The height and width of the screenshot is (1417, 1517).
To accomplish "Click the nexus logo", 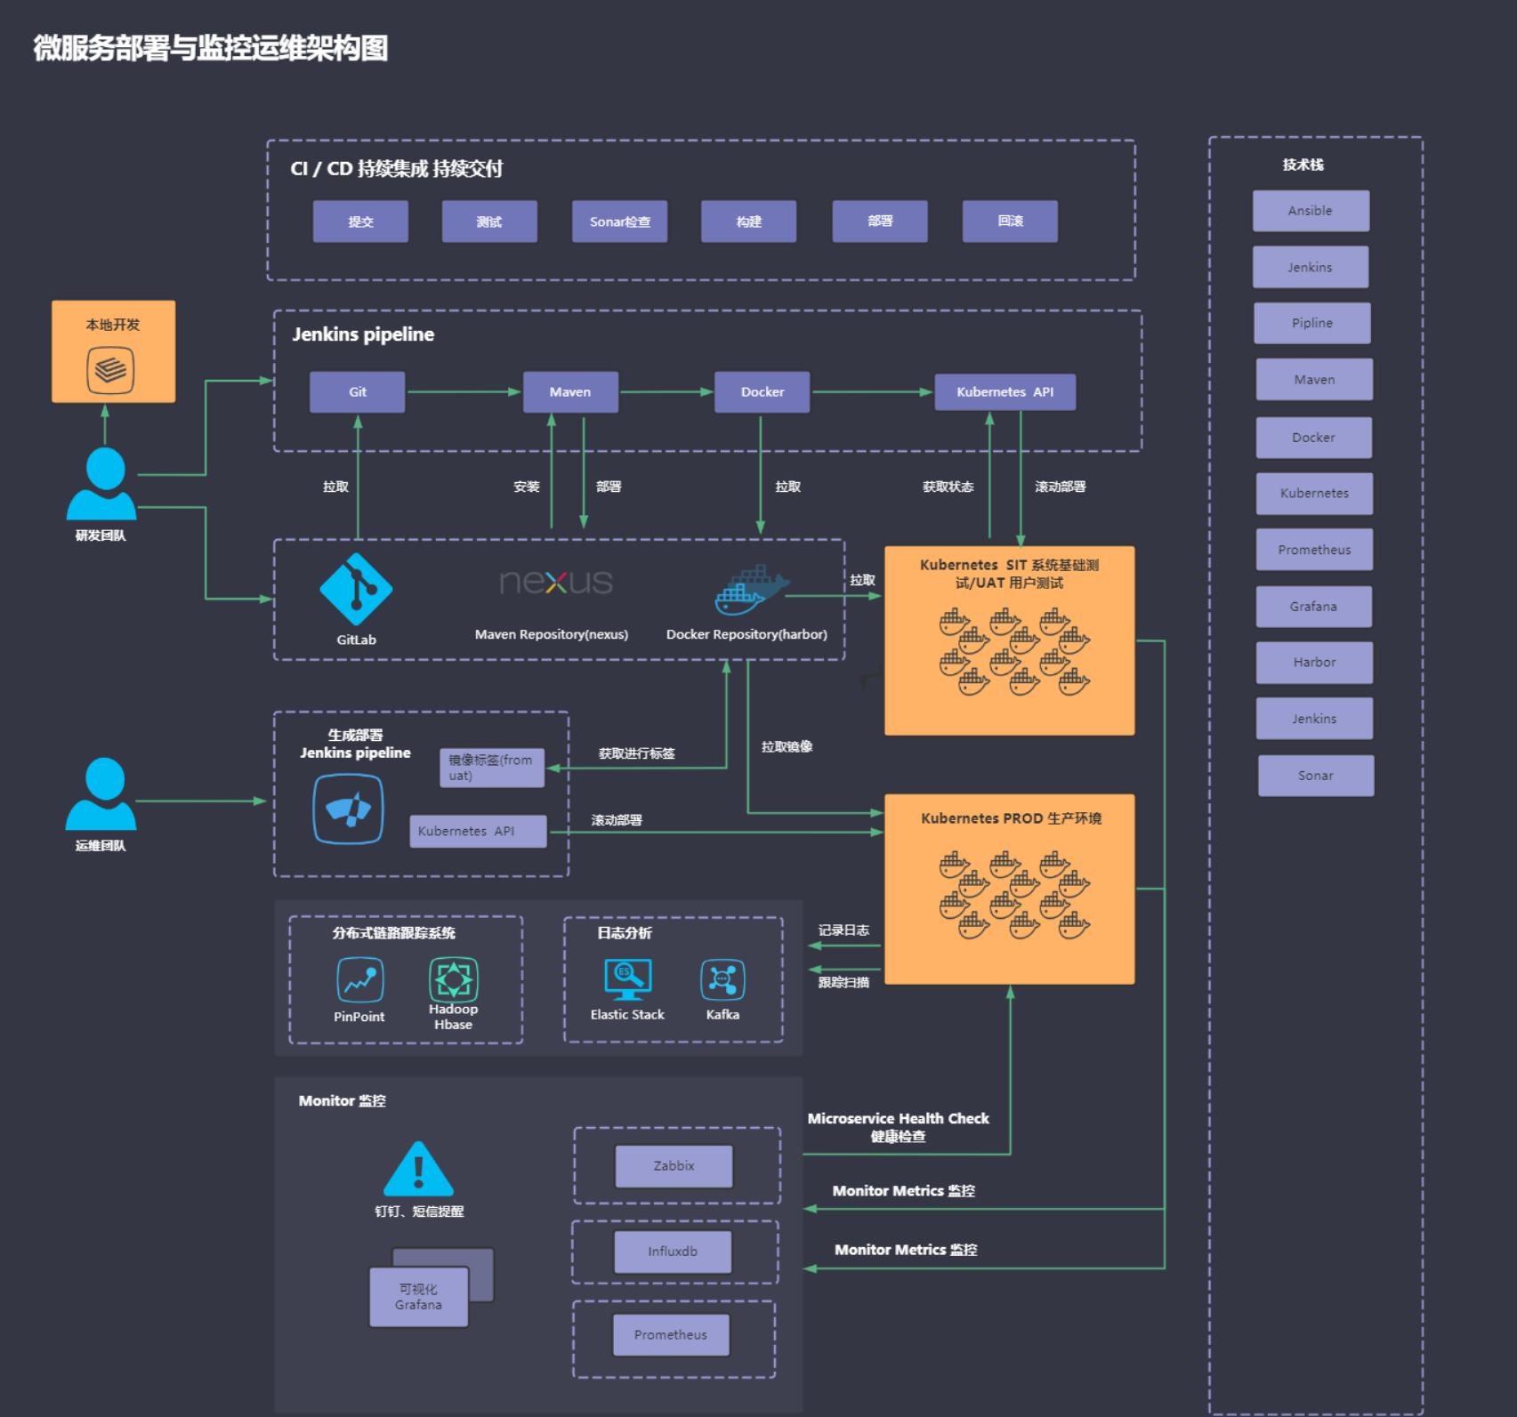I will 556,582.
